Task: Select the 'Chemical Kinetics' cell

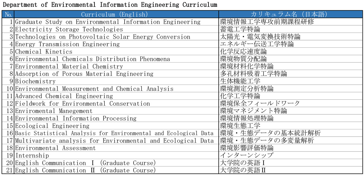Action: click(x=116, y=52)
